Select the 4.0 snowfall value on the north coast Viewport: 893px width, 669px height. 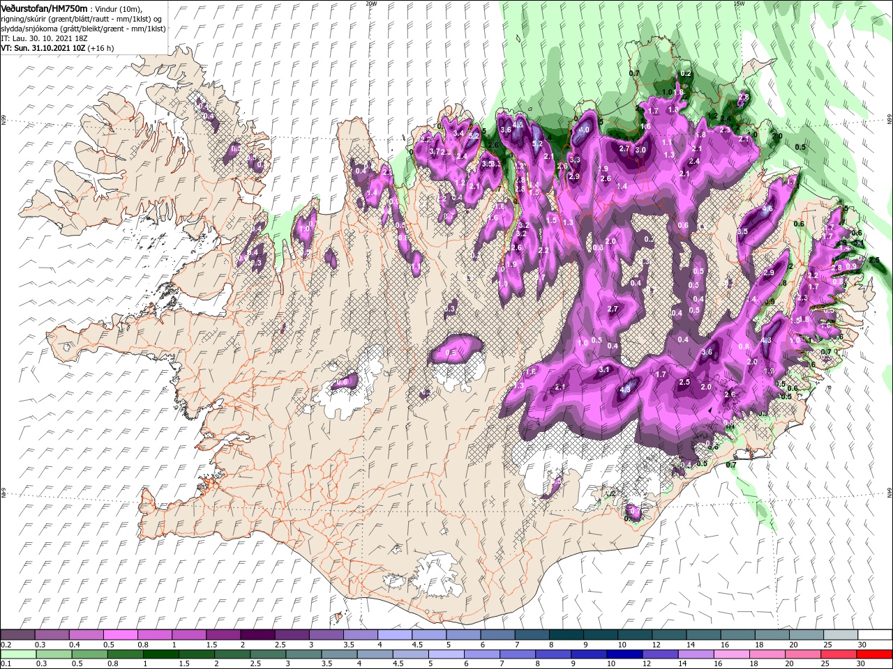584,130
